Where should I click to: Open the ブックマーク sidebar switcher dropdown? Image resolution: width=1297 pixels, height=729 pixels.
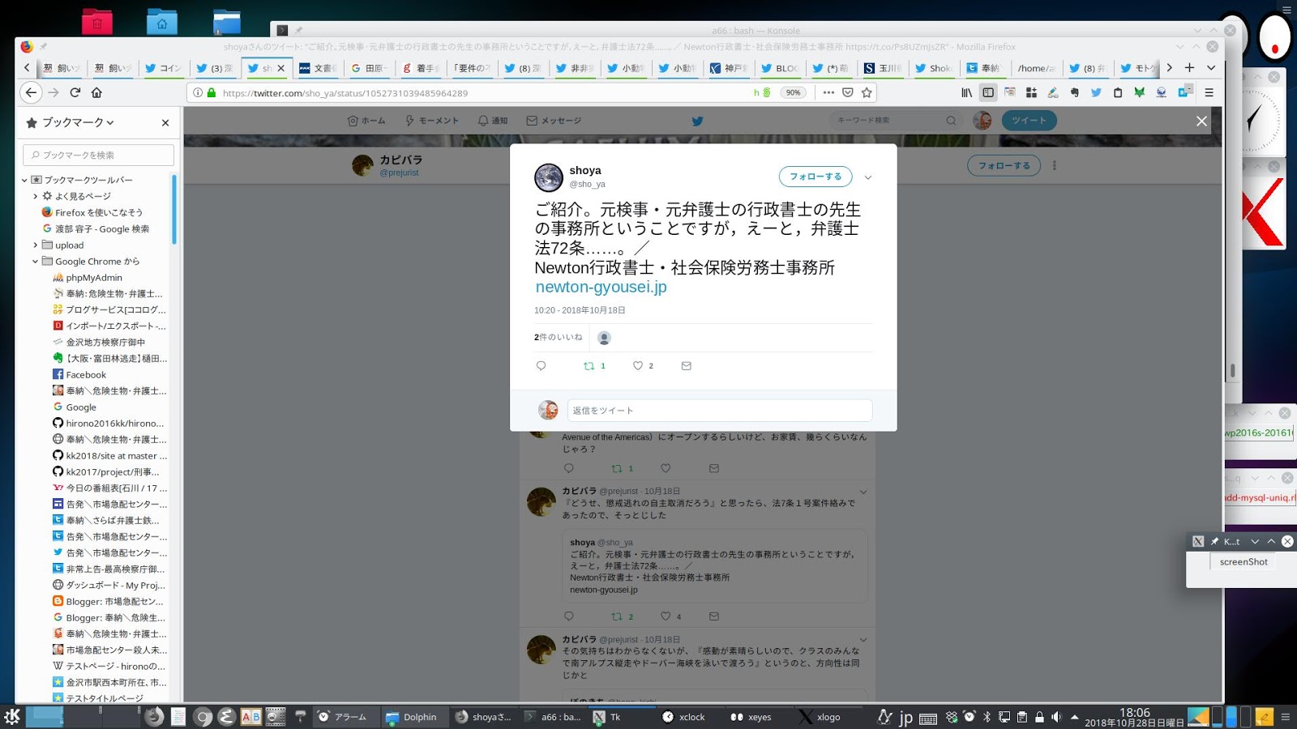[78, 122]
